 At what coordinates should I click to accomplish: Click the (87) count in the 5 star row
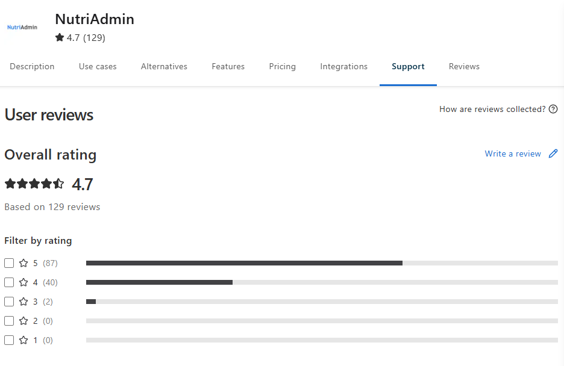(x=50, y=263)
